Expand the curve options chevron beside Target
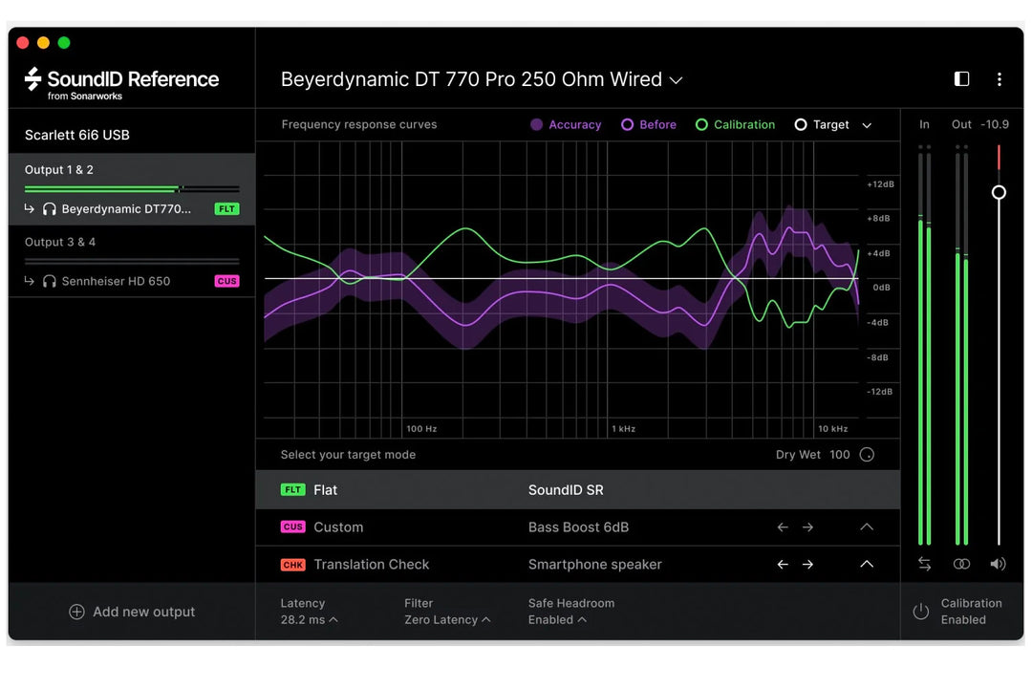Screen dimensions: 1032x688 coord(867,125)
